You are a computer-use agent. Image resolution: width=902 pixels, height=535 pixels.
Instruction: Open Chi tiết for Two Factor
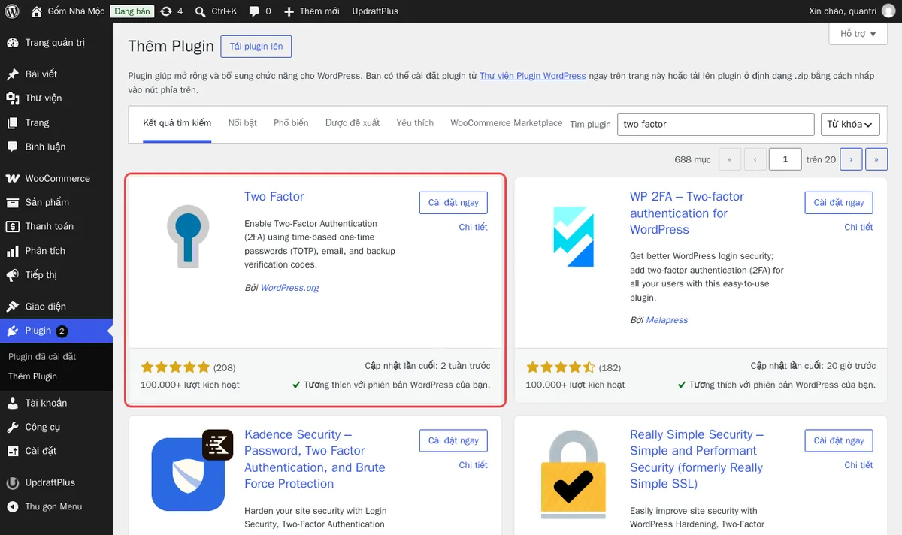coord(473,227)
